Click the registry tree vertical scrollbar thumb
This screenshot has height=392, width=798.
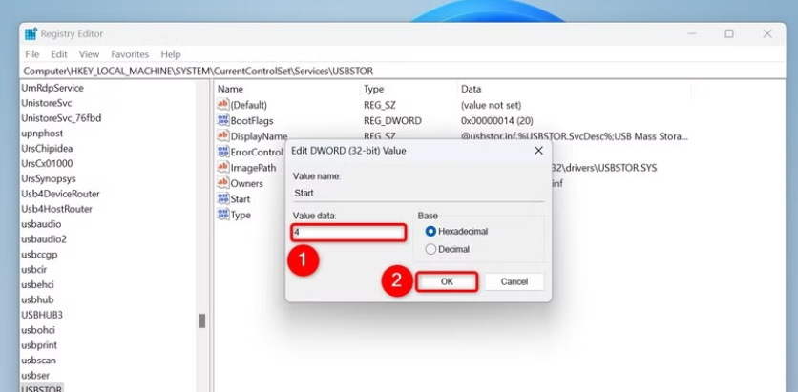[x=202, y=320]
